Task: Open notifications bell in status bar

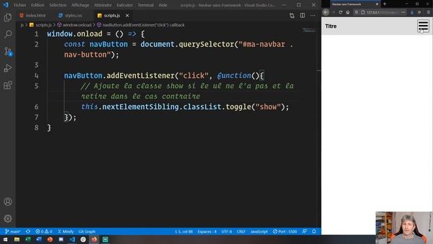Action: click(x=314, y=232)
